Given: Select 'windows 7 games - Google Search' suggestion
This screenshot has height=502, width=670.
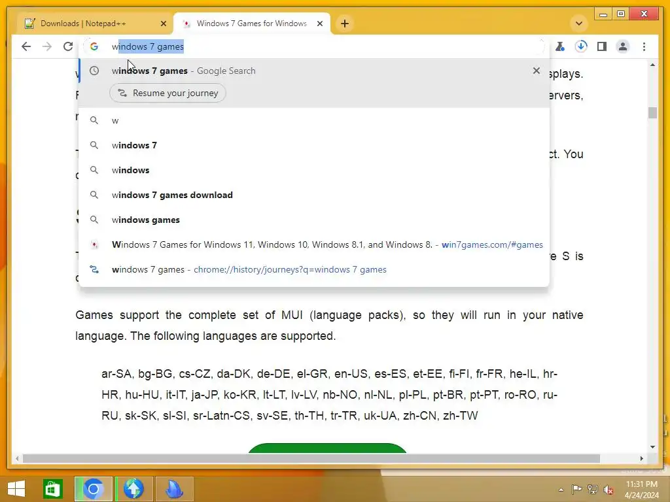Looking at the screenshot, I should coord(314,71).
